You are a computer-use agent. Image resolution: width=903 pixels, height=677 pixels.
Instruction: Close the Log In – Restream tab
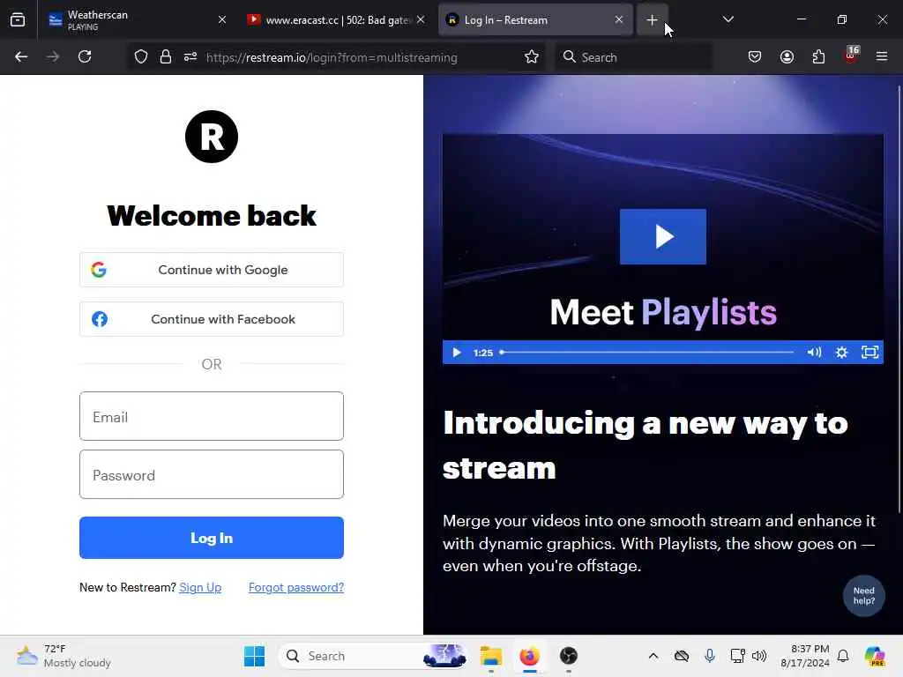(x=618, y=19)
